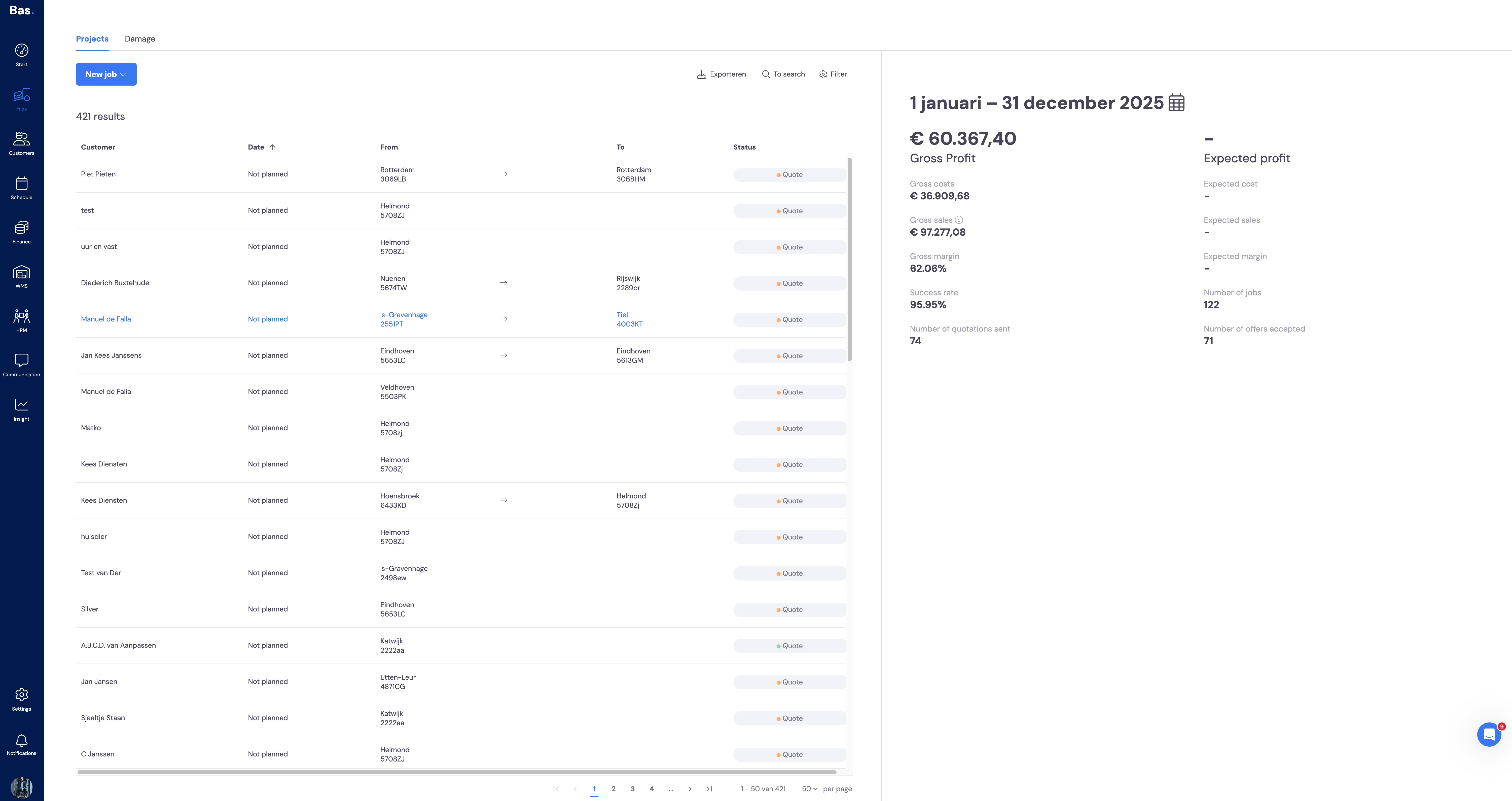The height and width of the screenshot is (801, 1512).
Task: Open the chat support bubble
Action: [1489, 734]
